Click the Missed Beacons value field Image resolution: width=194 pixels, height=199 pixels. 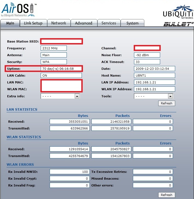point(153,179)
